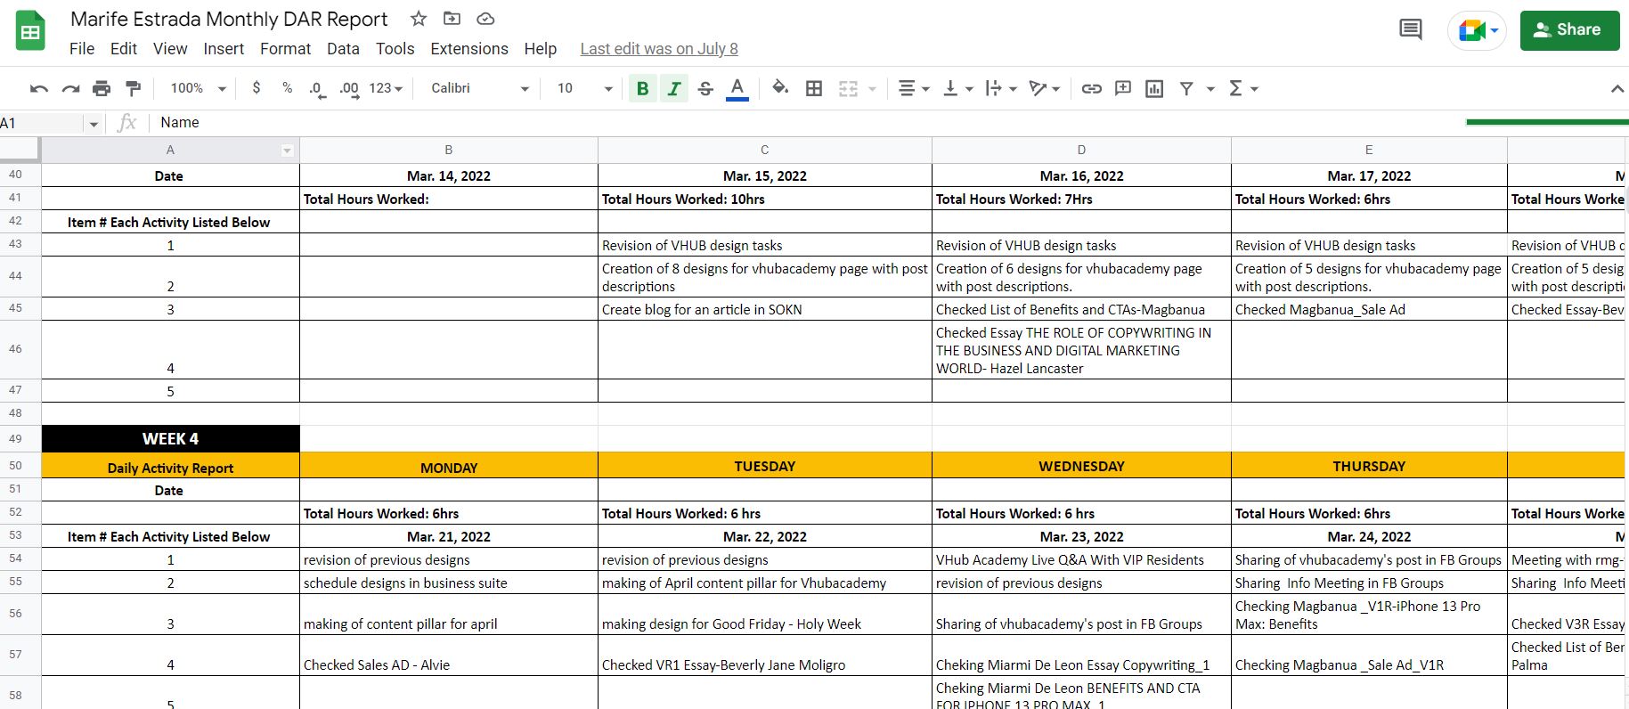Image resolution: width=1629 pixels, height=709 pixels.
Task: Open the functions sigma menu
Action: [x=1243, y=88]
